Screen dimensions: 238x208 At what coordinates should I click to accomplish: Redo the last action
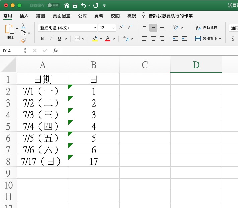(x=96, y=5)
